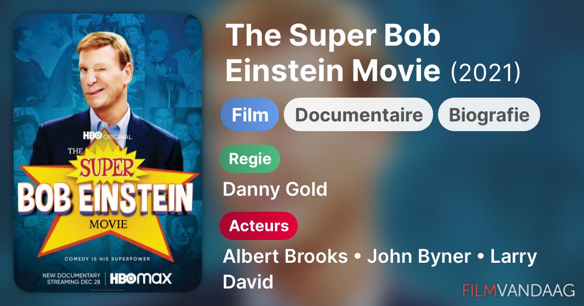Open actor Albert Brooks' page

285,256
